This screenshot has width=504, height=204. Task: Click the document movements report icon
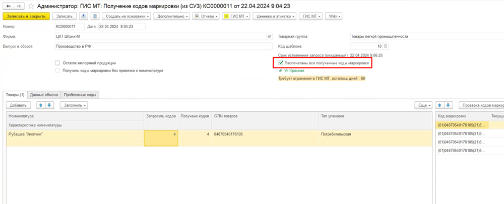(x=94, y=16)
